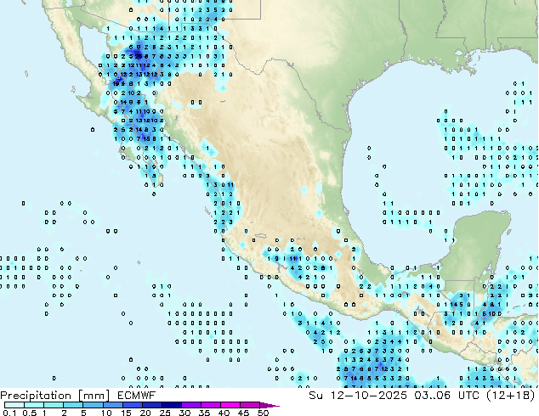Click the 45–50 mm legend swatch
Viewport: 539px width, 416px height.
[250, 405]
